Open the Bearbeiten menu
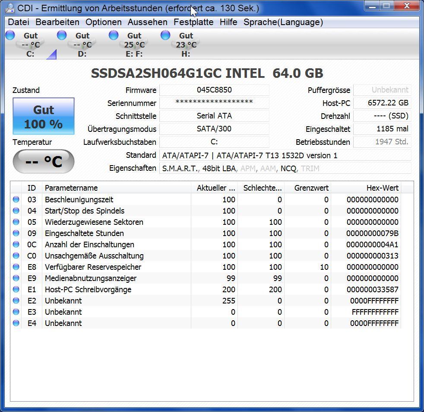Viewport: 424px width, 412px height. point(57,22)
